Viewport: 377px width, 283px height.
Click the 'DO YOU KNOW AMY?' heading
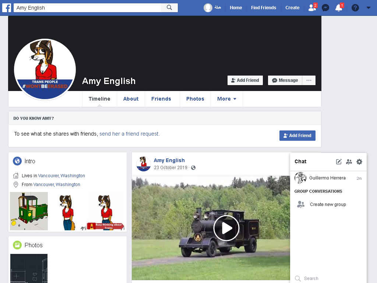point(34,118)
